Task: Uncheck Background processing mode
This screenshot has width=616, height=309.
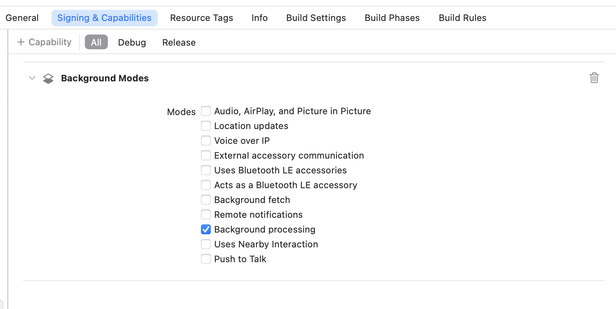Action: 206,229
